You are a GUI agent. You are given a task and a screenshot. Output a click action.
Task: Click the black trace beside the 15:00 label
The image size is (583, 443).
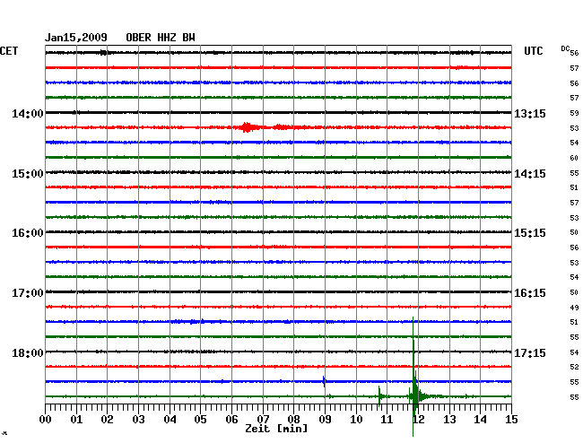pos(278,172)
